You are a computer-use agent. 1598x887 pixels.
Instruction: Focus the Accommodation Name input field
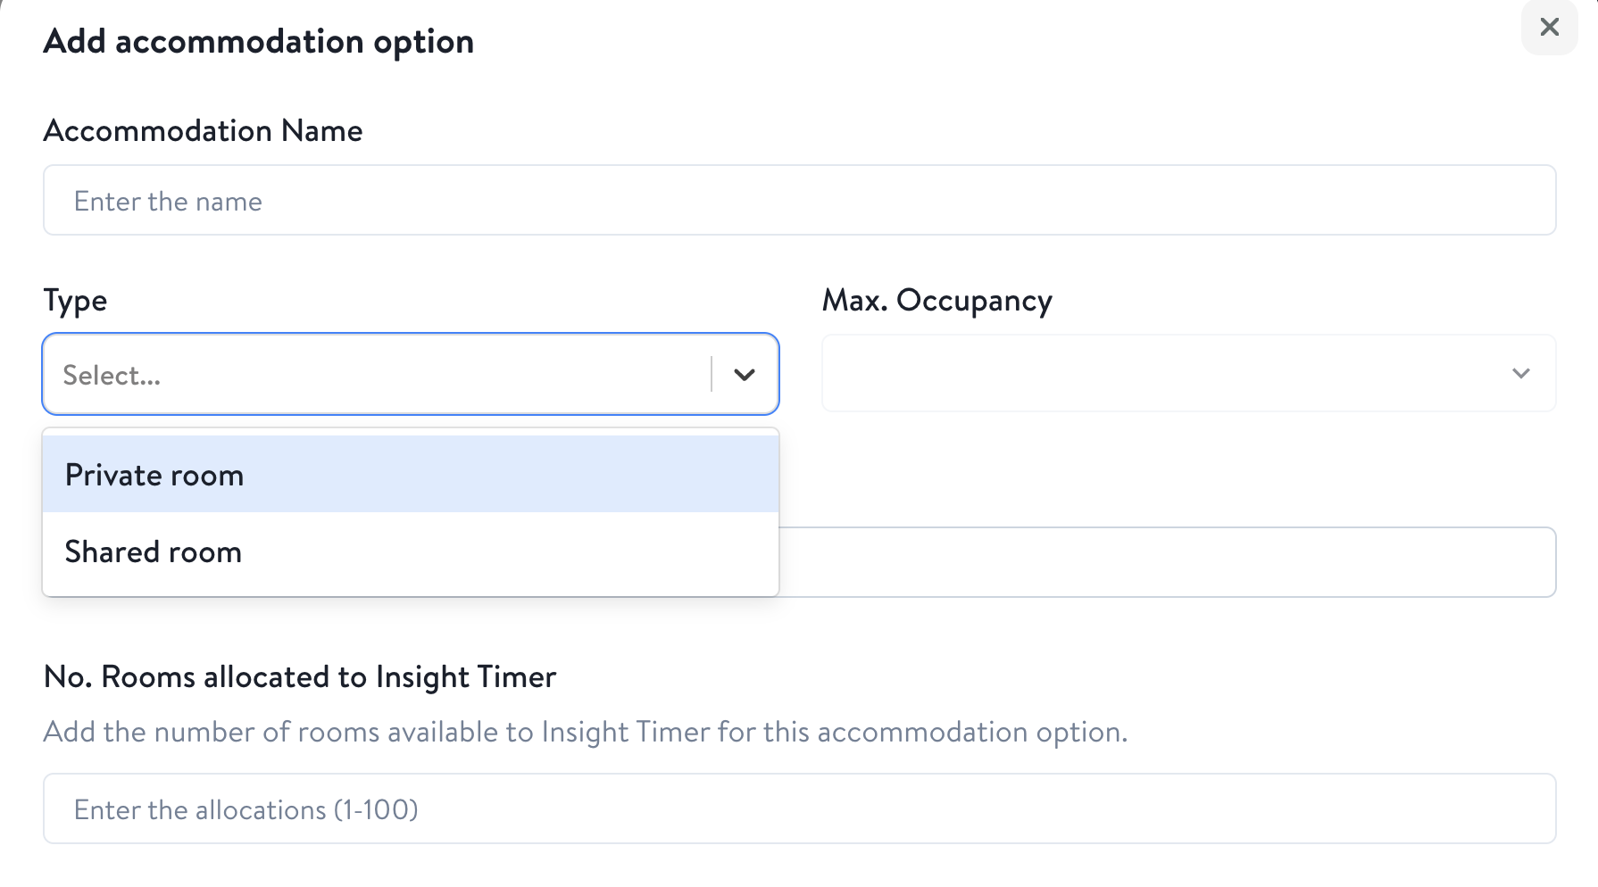pyautogui.click(x=799, y=201)
